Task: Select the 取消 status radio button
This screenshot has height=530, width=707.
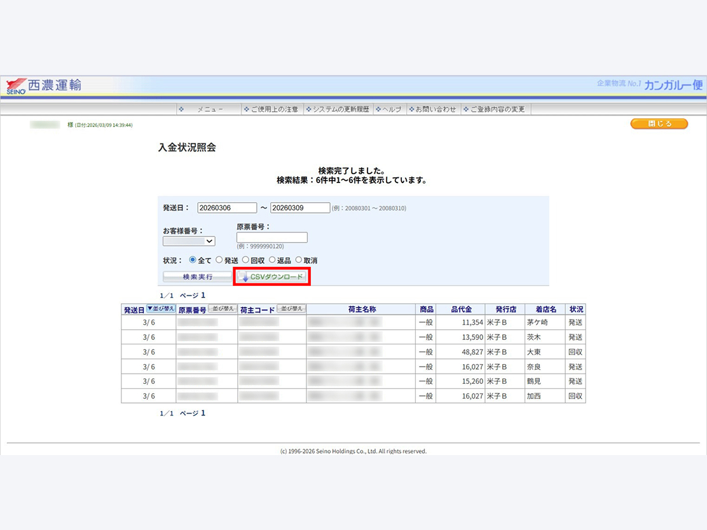Action: (x=298, y=260)
